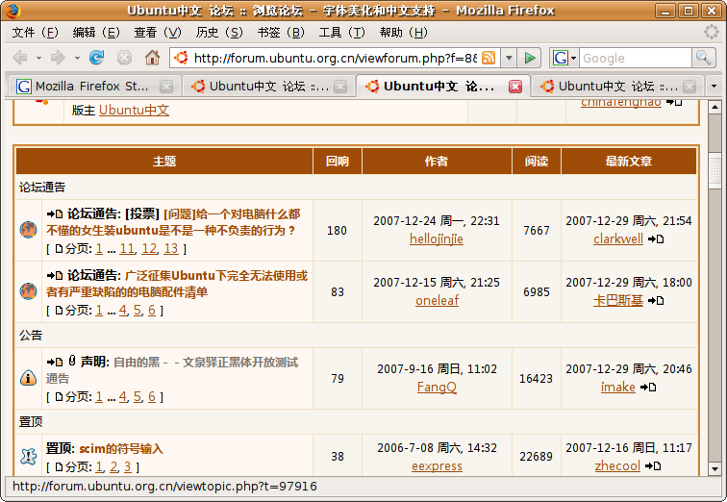Click the green Go arrow button
The width and height of the screenshot is (727, 502).
[530, 58]
